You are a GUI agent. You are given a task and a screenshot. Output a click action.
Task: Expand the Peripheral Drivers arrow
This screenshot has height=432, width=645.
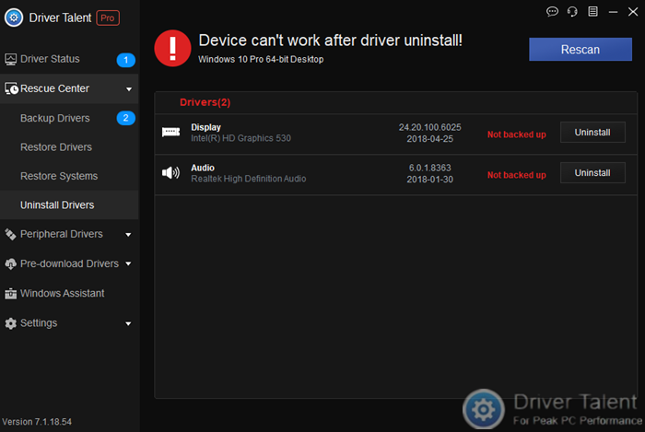(x=128, y=235)
